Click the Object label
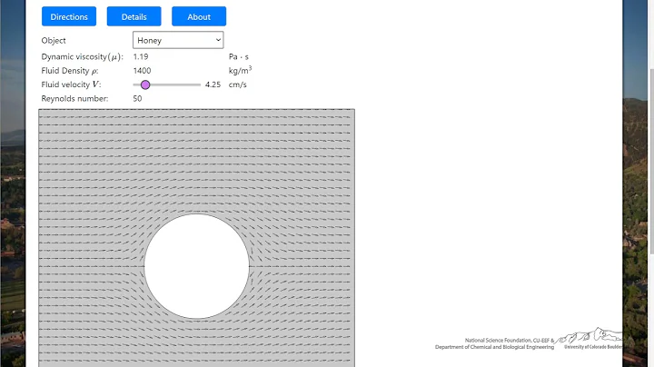This screenshot has width=654, height=367. 54,41
